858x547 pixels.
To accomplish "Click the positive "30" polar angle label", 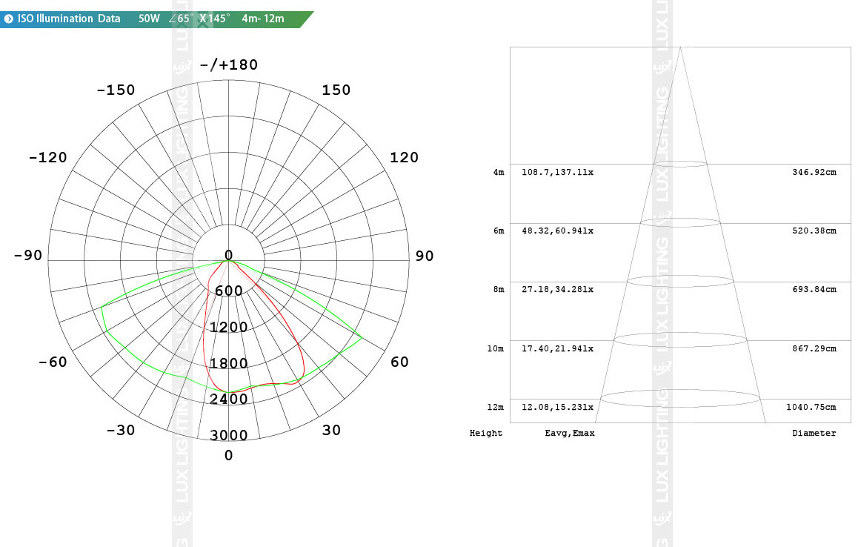I will pos(331,431).
